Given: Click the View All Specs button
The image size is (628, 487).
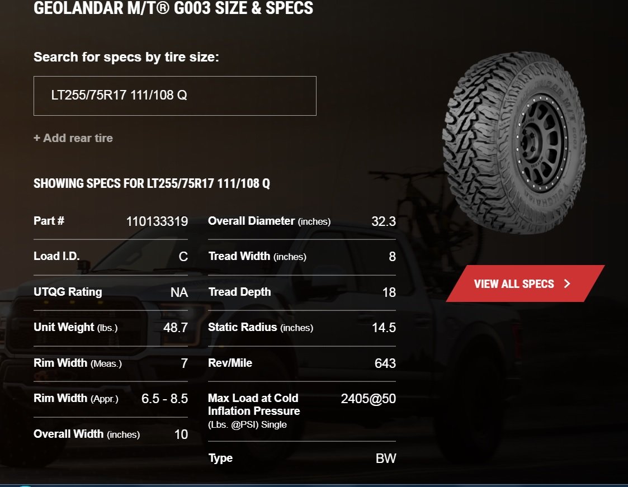Looking at the screenshot, I should tap(525, 283).
